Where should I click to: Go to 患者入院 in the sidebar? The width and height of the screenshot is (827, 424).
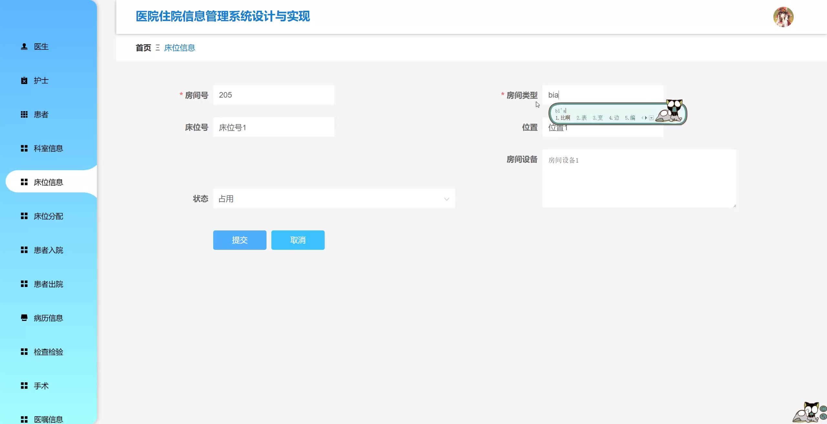(x=48, y=250)
